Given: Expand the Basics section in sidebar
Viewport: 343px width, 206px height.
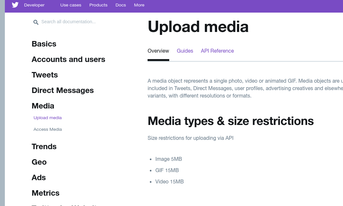Looking at the screenshot, I should (x=44, y=44).
